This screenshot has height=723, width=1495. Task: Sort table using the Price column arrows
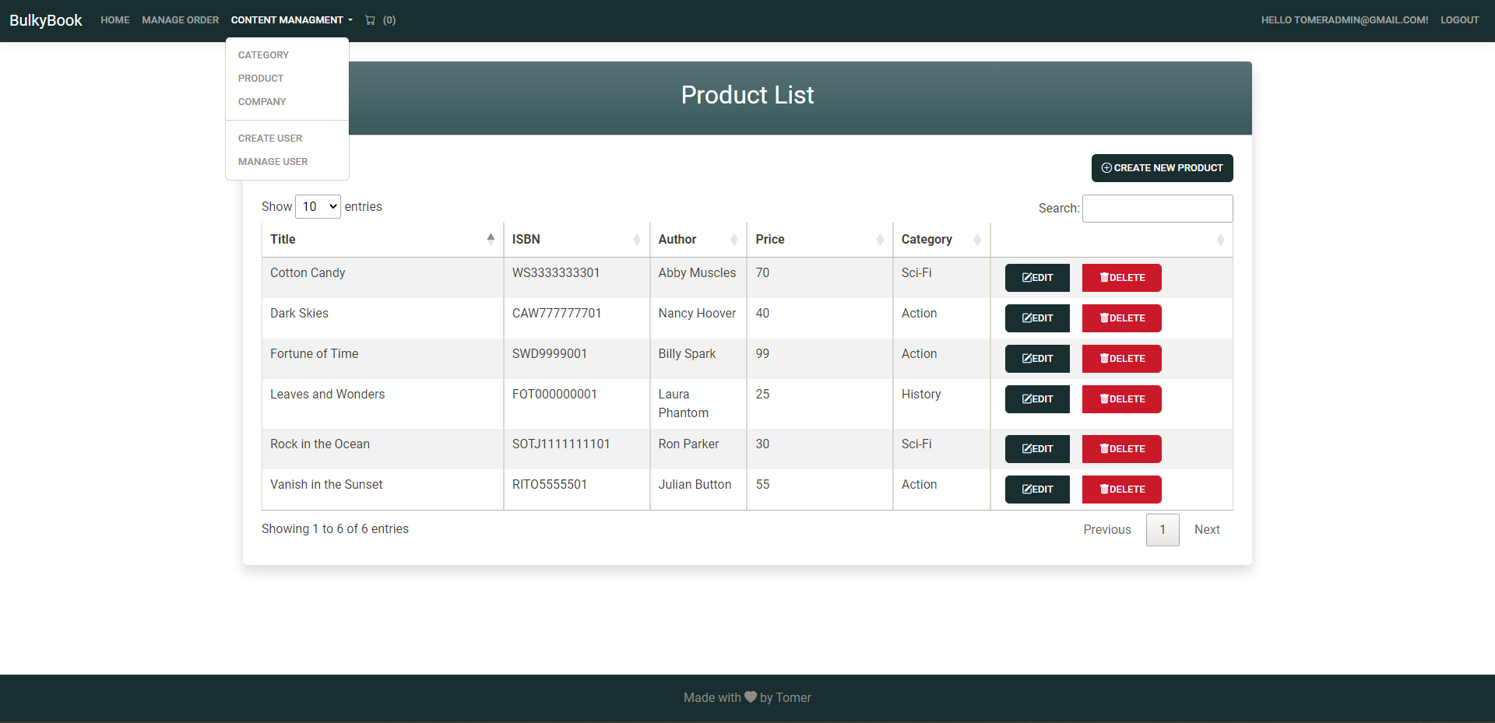click(879, 239)
